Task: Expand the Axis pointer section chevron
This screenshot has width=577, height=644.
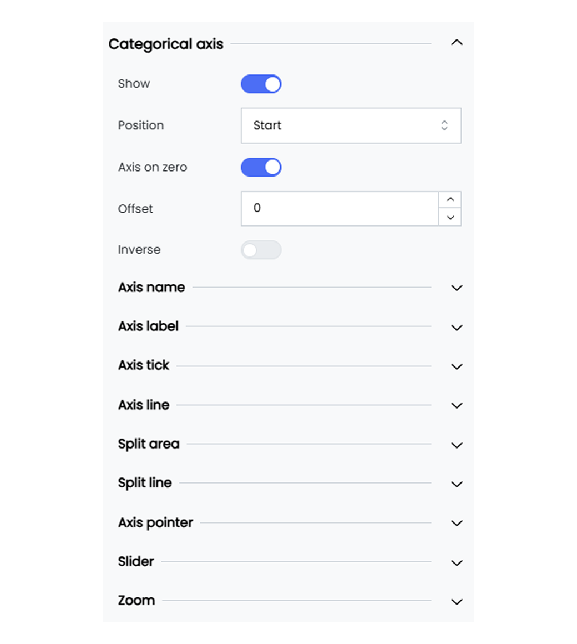Action: [457, 523]
